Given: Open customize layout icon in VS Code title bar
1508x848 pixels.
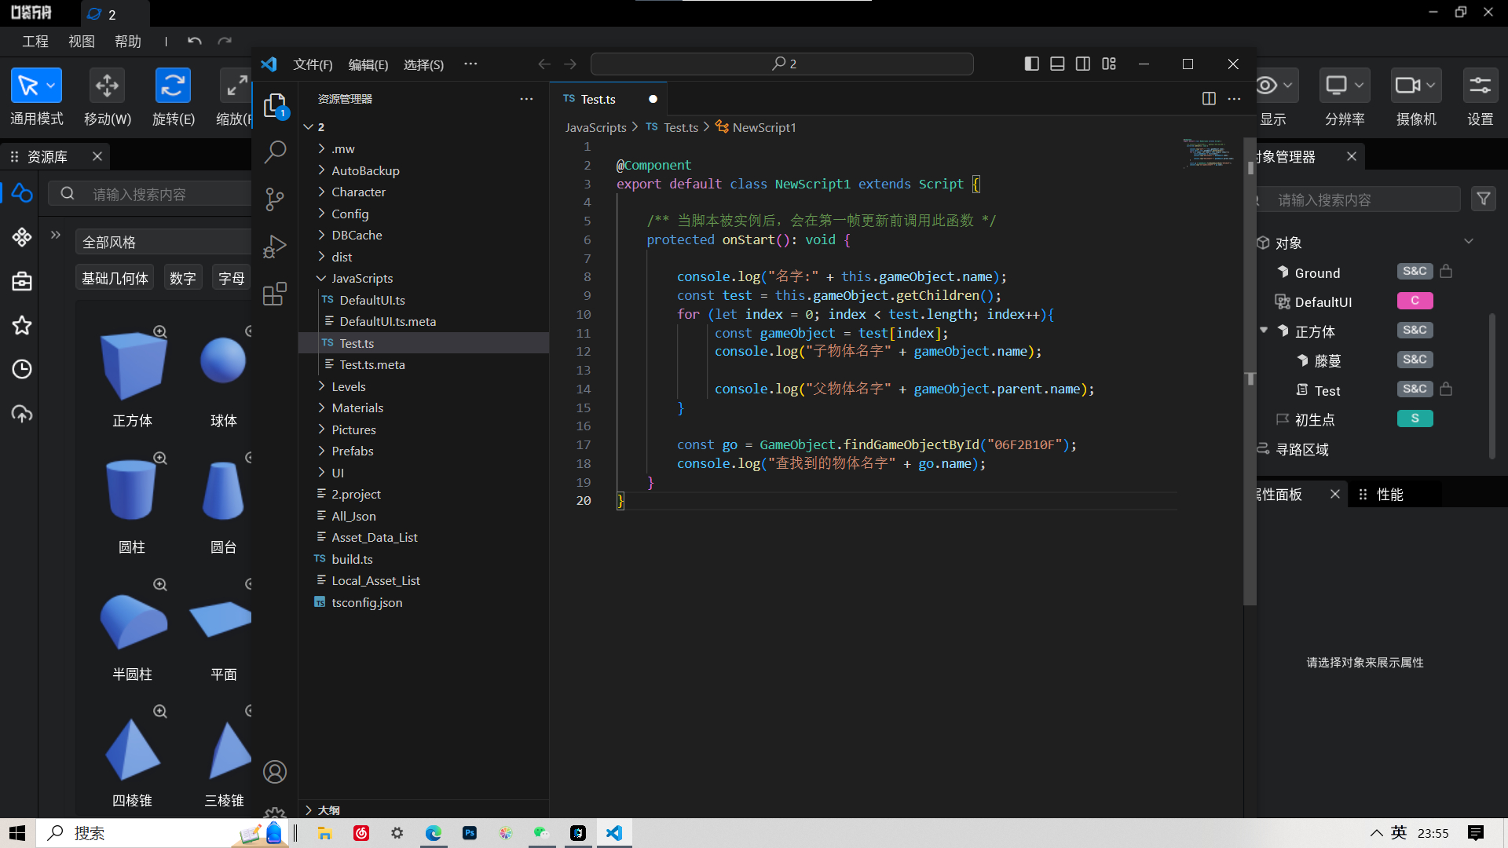Looking at the screenshot, I should [1109, 64].
